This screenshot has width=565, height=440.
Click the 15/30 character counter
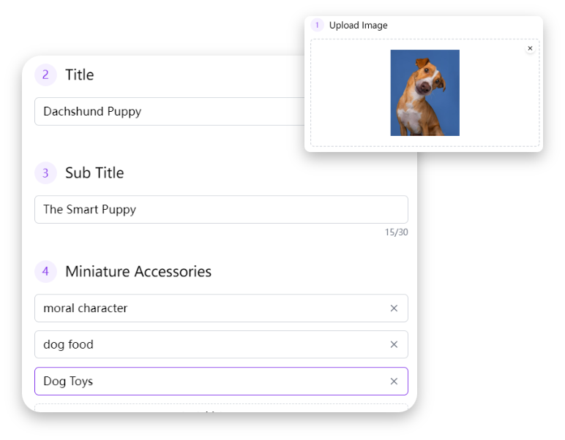click(x=396, y=232)
